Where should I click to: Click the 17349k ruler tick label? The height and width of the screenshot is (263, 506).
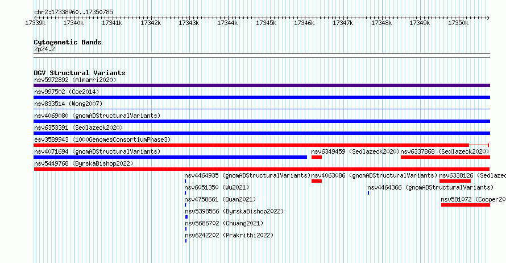click(x=420, y=23)
